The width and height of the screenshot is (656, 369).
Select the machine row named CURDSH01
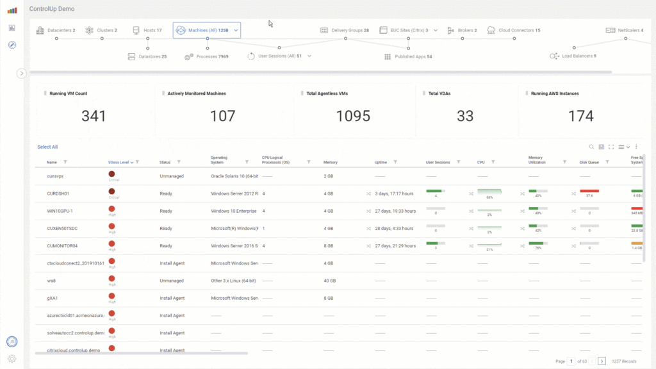[339, 193]
